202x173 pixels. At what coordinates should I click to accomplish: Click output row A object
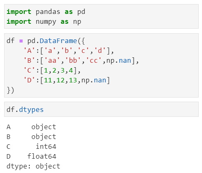31,127
